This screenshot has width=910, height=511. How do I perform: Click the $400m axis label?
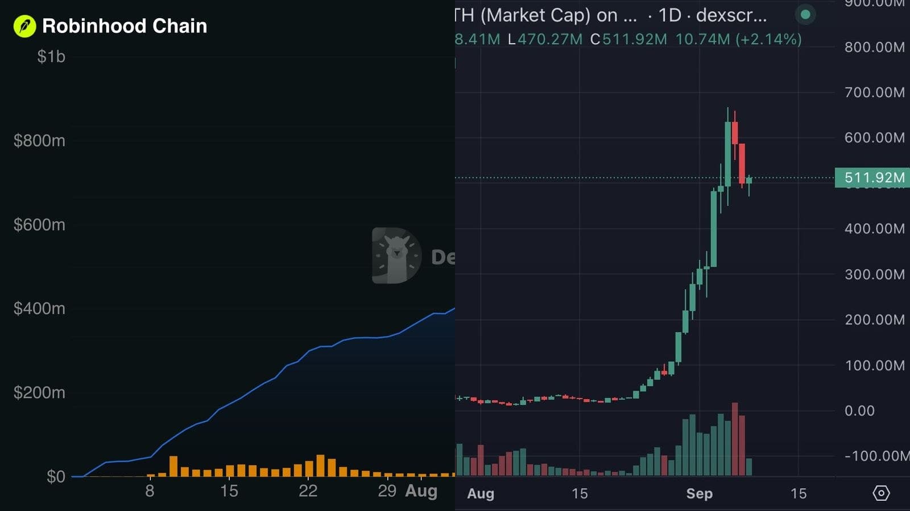pyautogui.click(x=39, y=309)
